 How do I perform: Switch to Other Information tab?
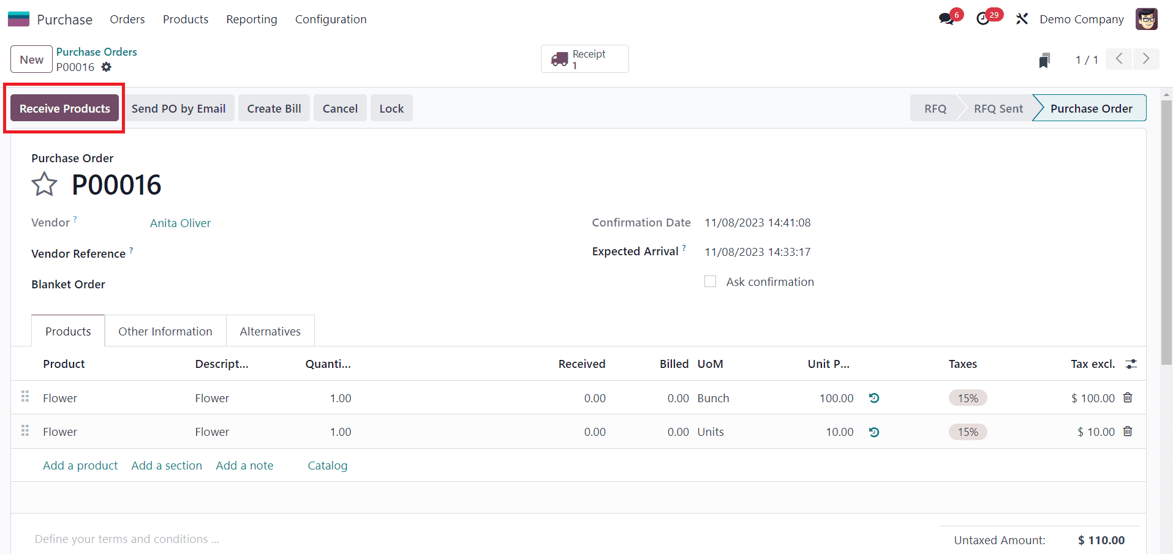point(165,331)
